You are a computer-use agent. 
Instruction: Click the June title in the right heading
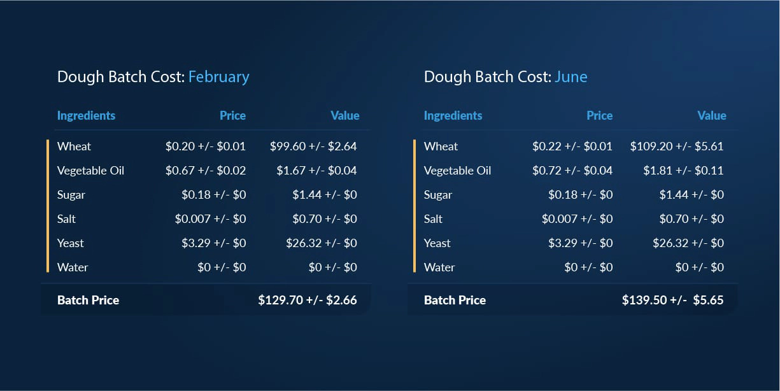(x=571, y=77)
